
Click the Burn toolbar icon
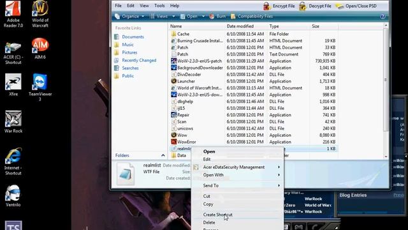coord(212,16)
